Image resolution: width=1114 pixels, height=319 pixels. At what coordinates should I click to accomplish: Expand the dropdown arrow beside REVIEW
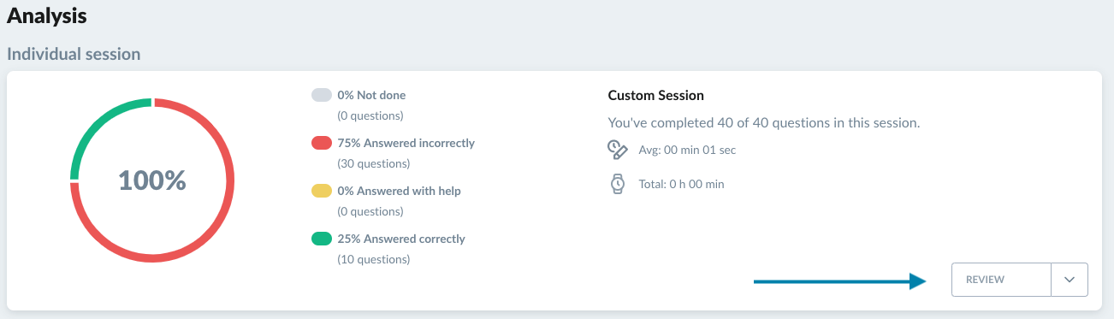(x=1070, y=280)
